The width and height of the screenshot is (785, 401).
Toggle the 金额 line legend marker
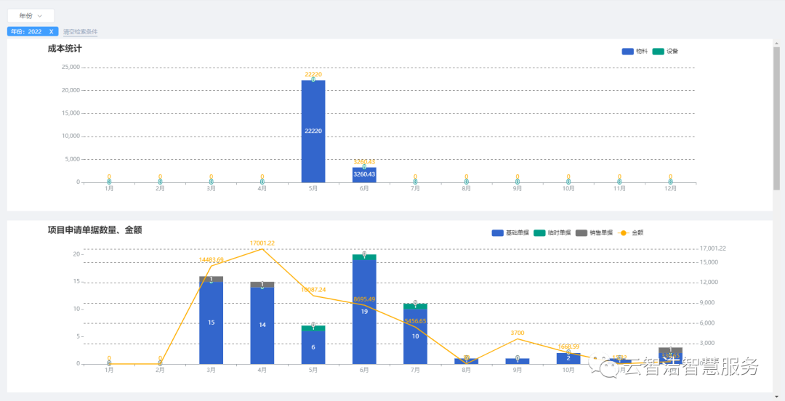click(x=623, y=233)
